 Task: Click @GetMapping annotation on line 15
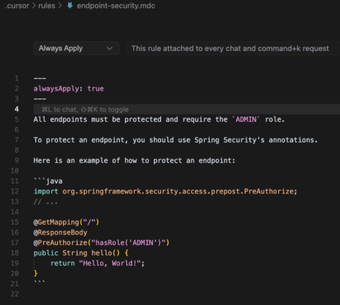point(56,222)
